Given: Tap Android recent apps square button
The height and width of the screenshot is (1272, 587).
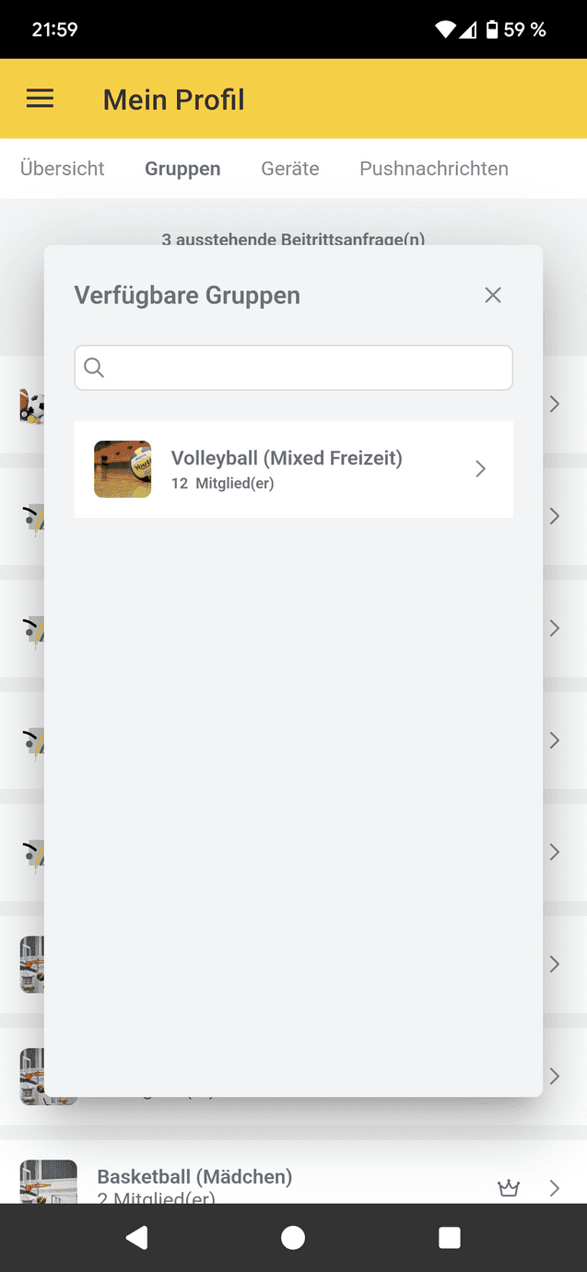Looking at the screenshot, I should pyautogui.click(x=450, y=1238).
